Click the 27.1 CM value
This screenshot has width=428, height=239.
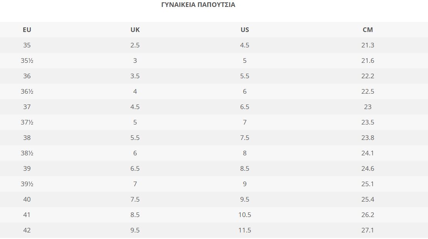tap(368, 230)
